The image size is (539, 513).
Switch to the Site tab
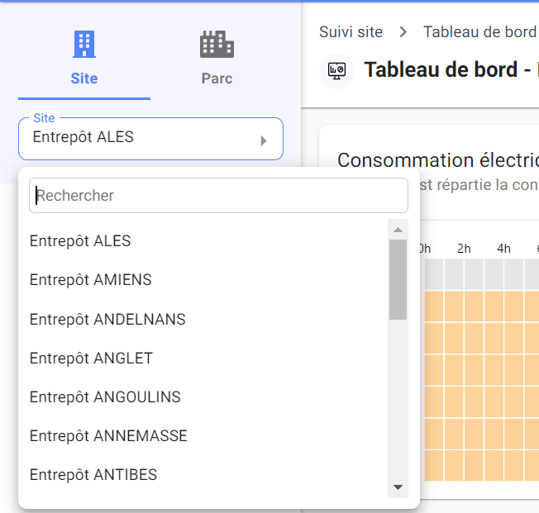pos(84,64)
